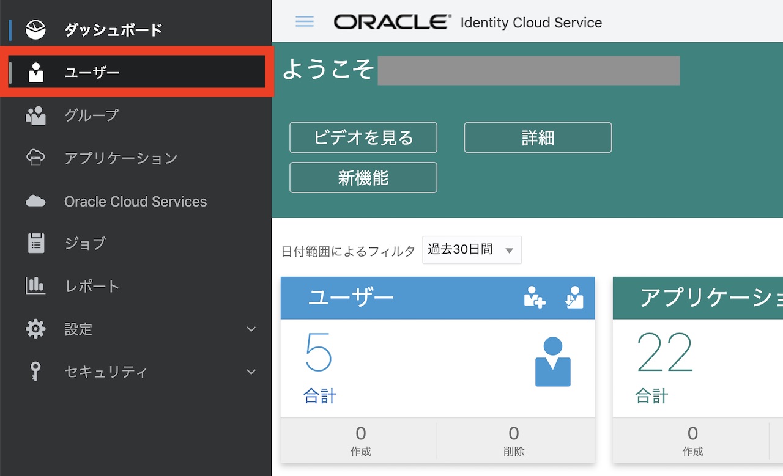
Task: Click the large blue user icon in the ユーザー card
Action: 552,362
